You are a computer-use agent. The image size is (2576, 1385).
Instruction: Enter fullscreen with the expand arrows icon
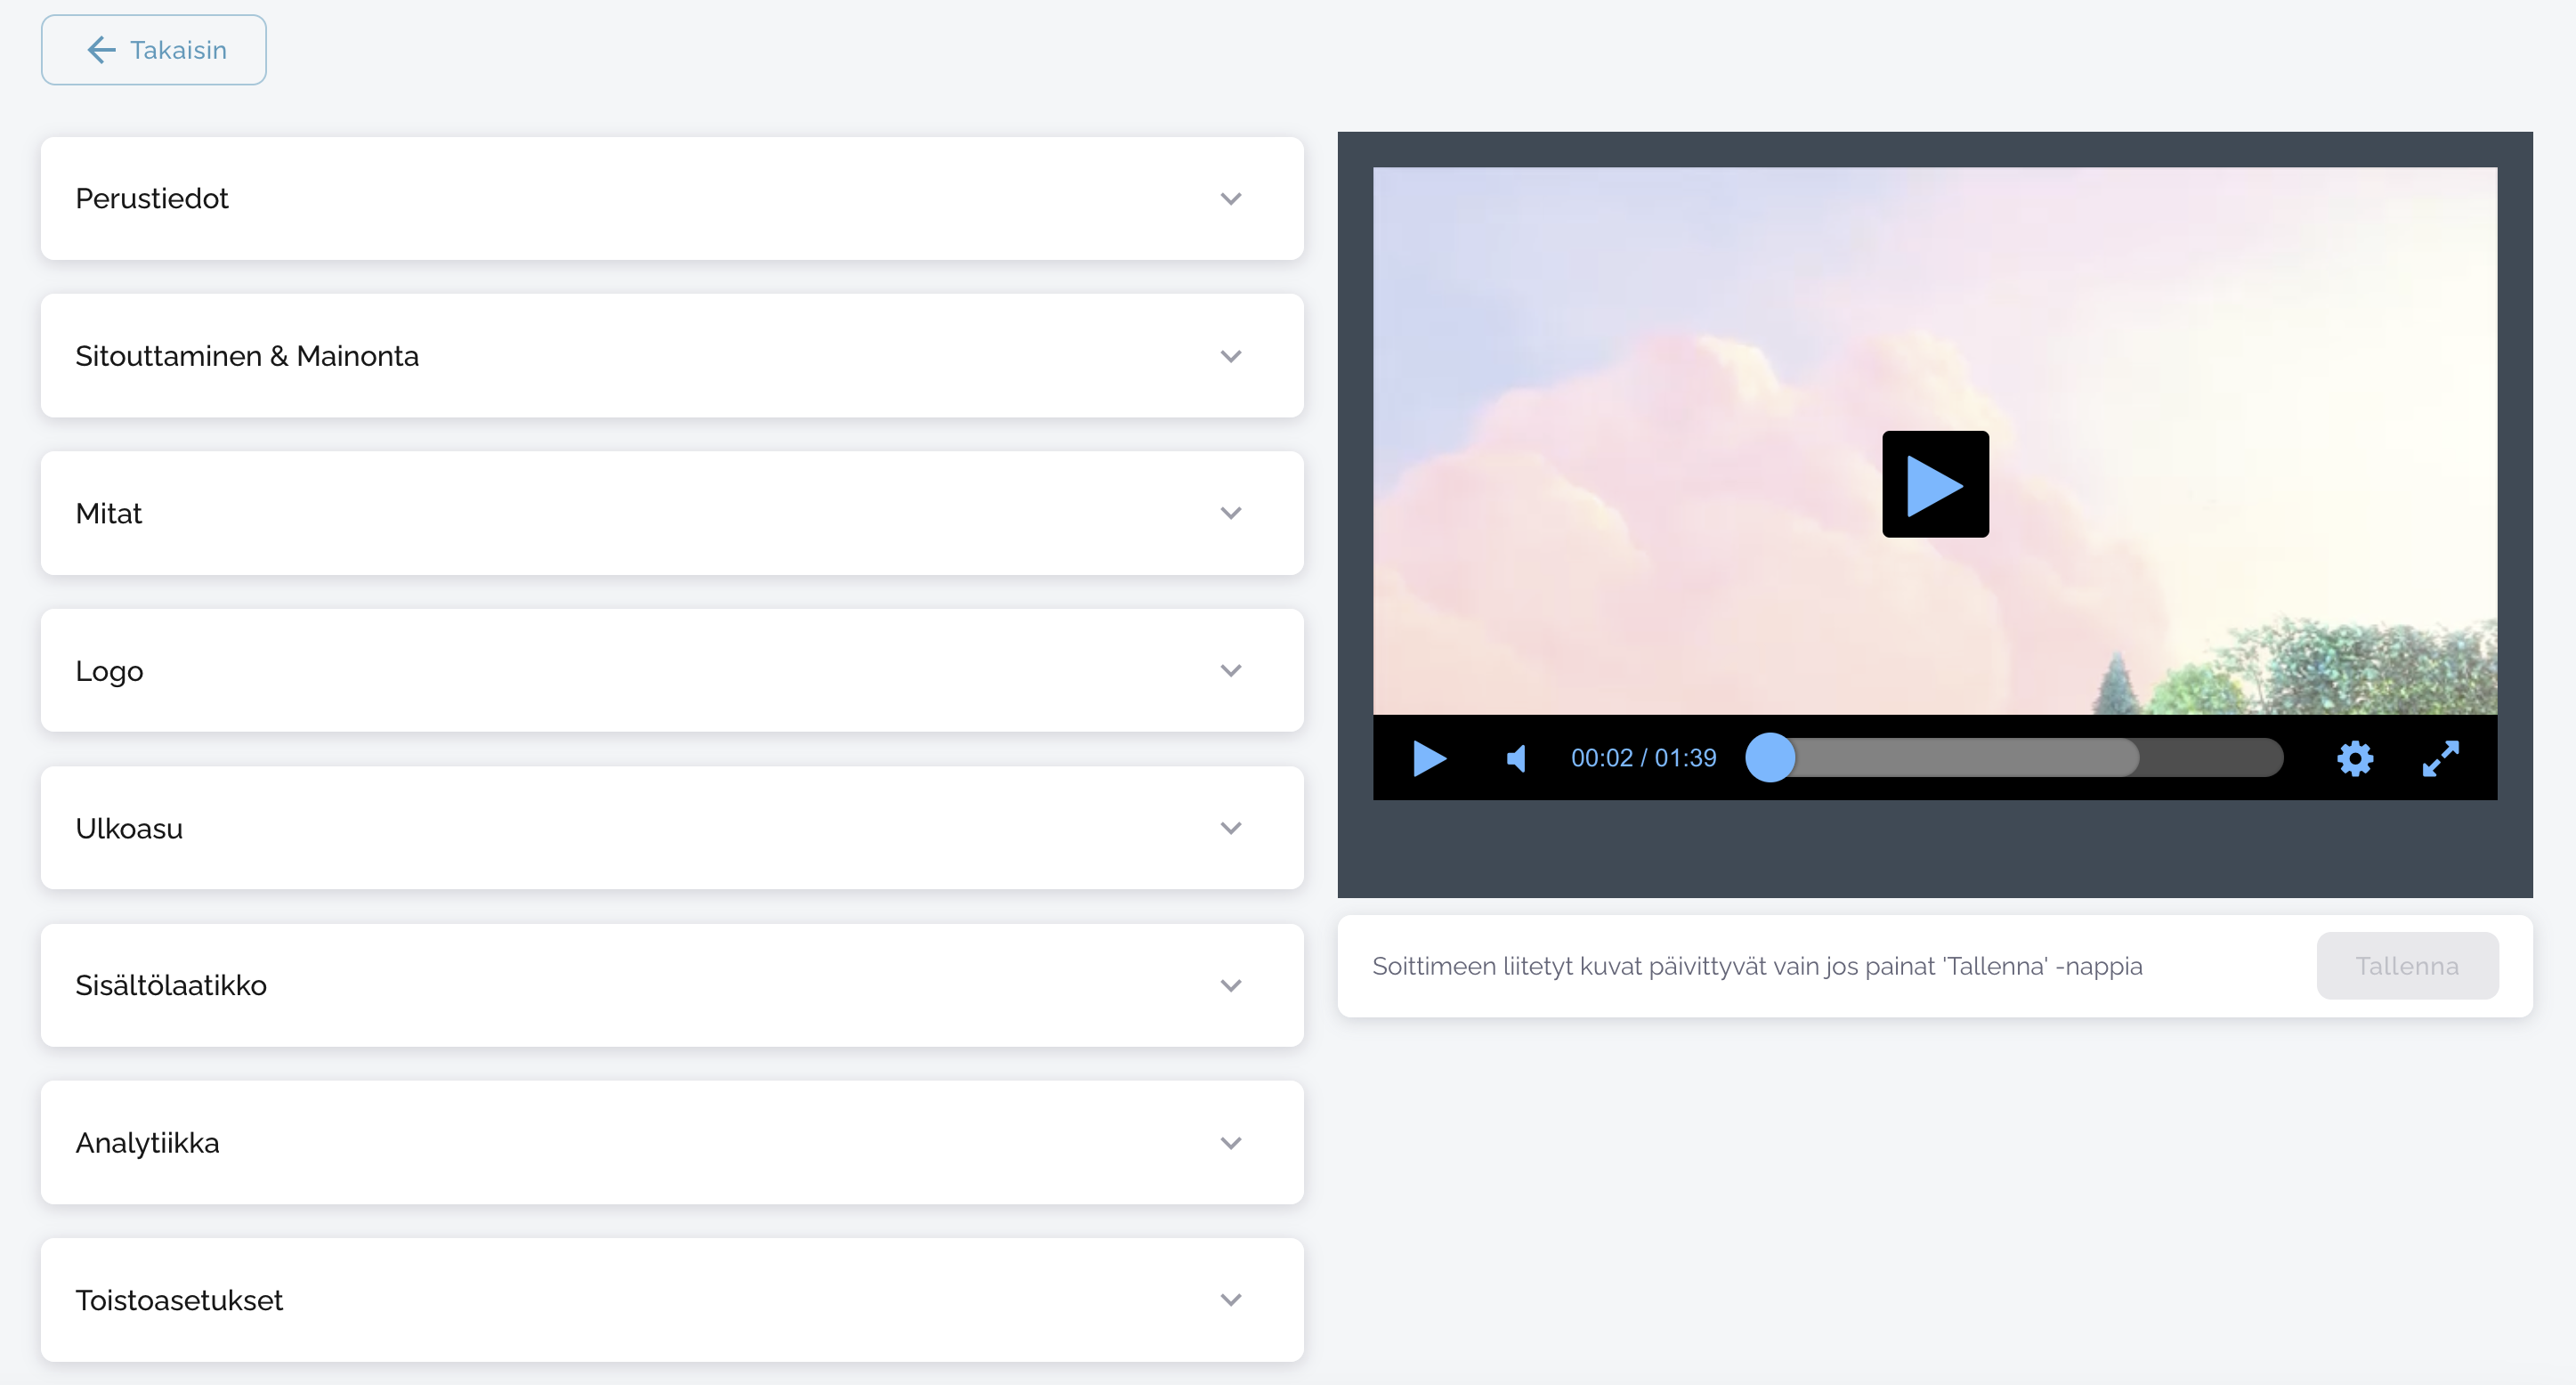[x=2440, y=758]
